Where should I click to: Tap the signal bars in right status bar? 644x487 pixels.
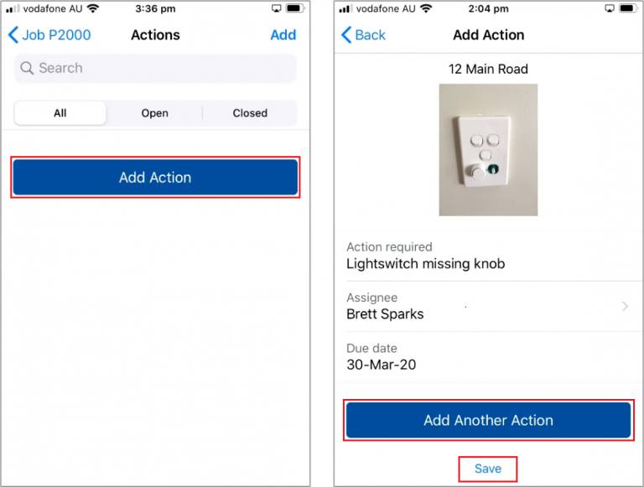click(x=344, y=8)
